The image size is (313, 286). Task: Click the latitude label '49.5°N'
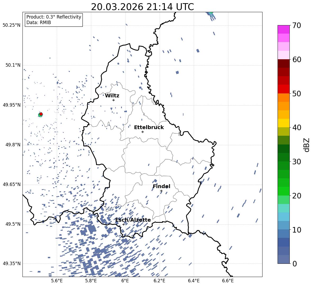pos(13,224)
